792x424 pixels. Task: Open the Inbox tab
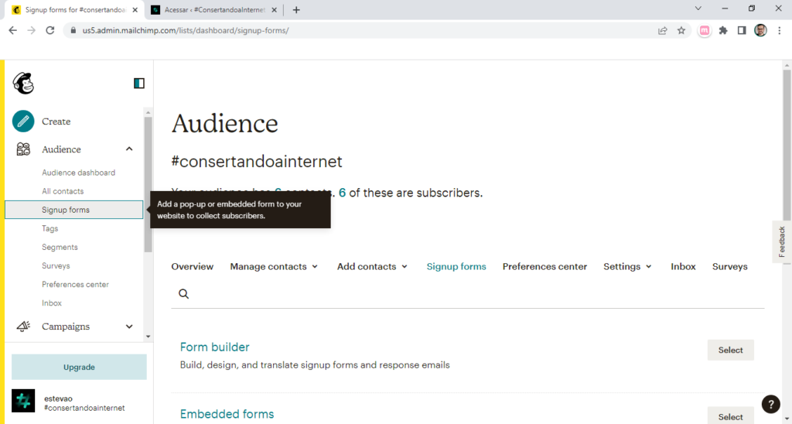683,266
